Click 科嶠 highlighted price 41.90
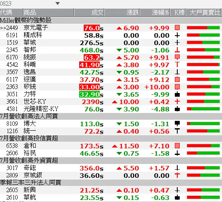 89,65
